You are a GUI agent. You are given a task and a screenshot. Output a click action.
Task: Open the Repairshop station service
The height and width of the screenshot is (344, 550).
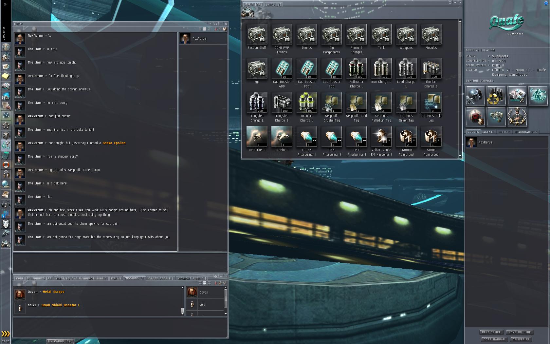[475, 96]
